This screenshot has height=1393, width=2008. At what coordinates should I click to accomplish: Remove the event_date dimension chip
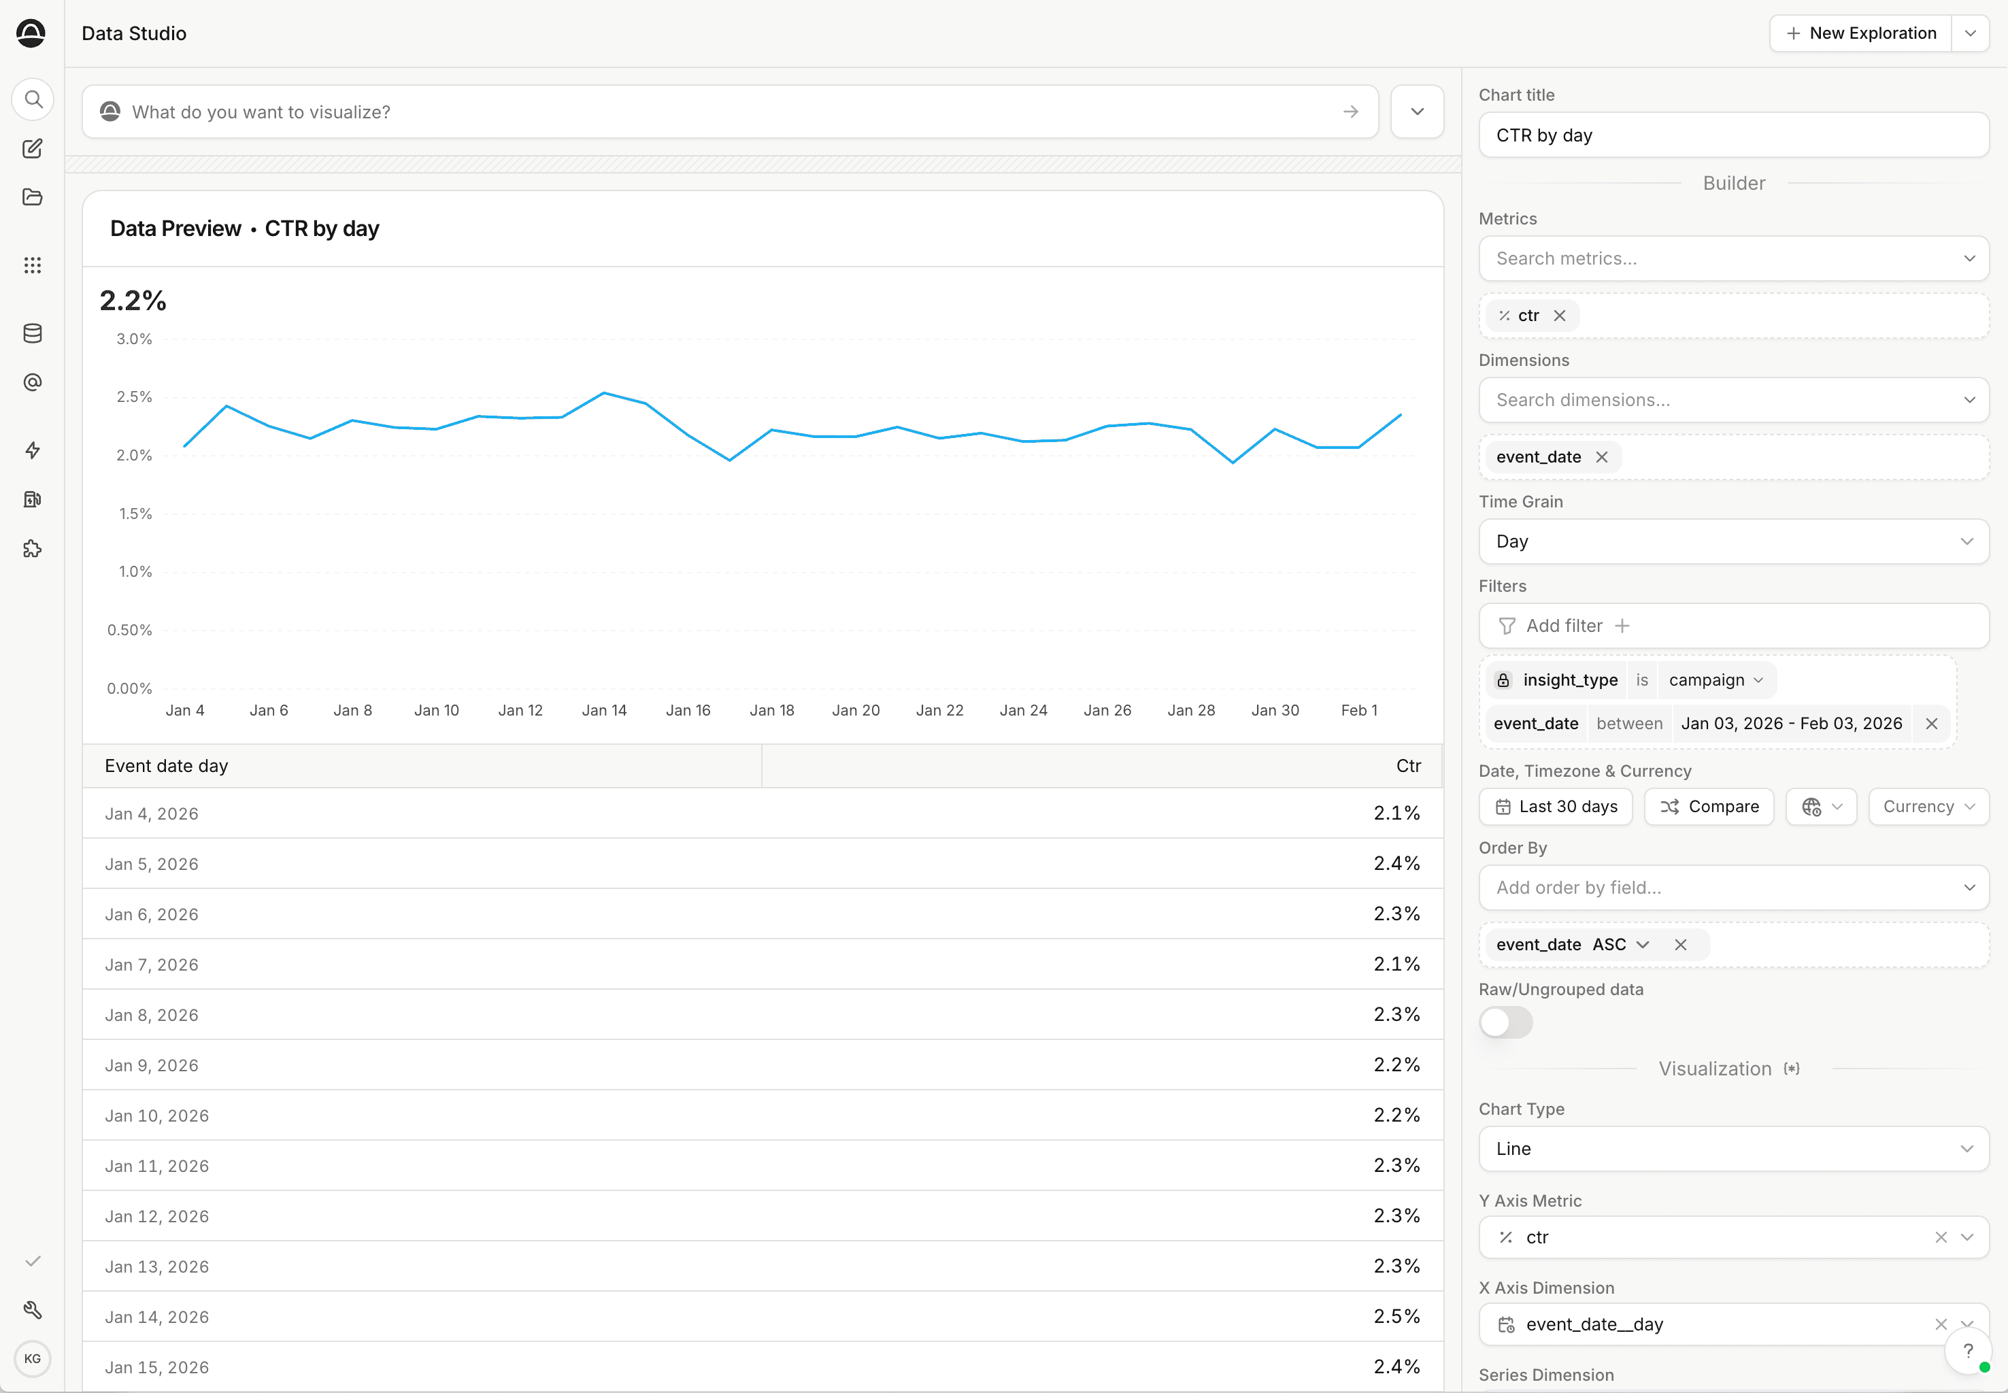(1601, 457)
